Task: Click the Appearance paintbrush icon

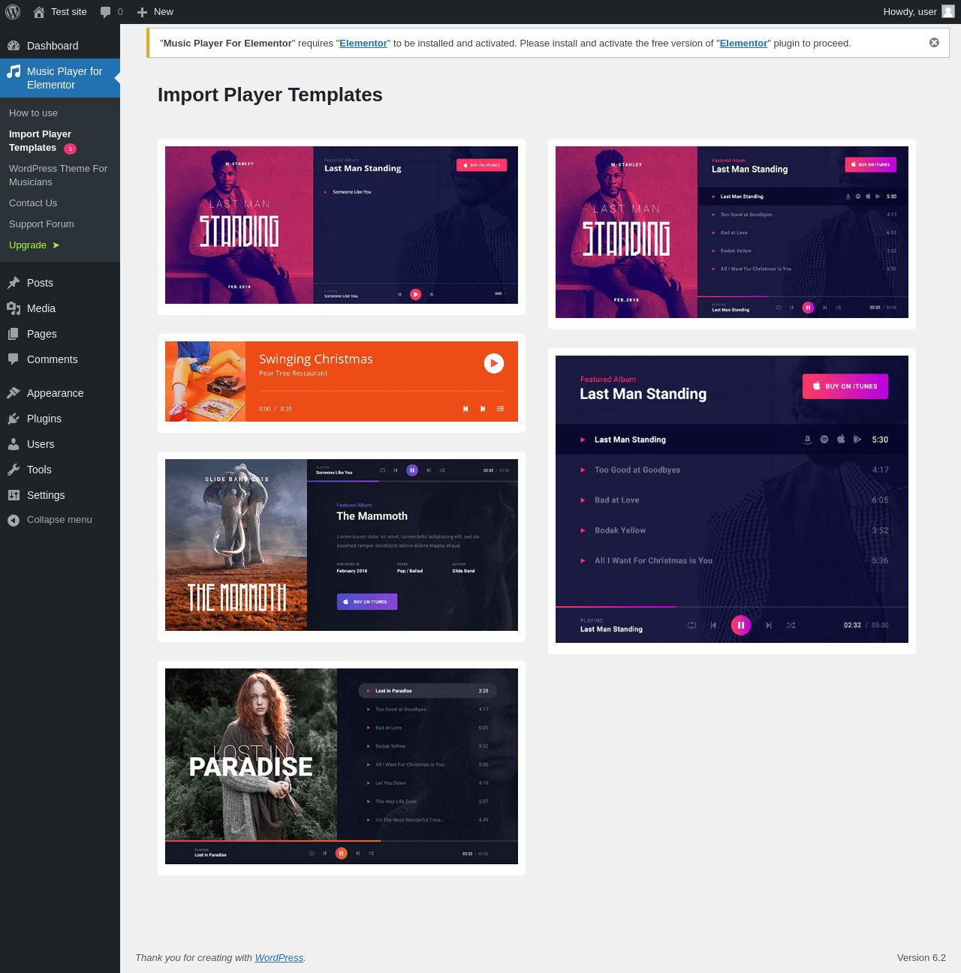Action: (x=14, y=393)
